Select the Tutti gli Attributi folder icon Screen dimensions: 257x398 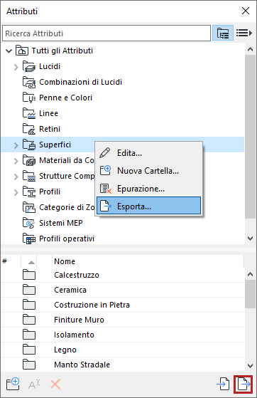(x=22, y=51)
